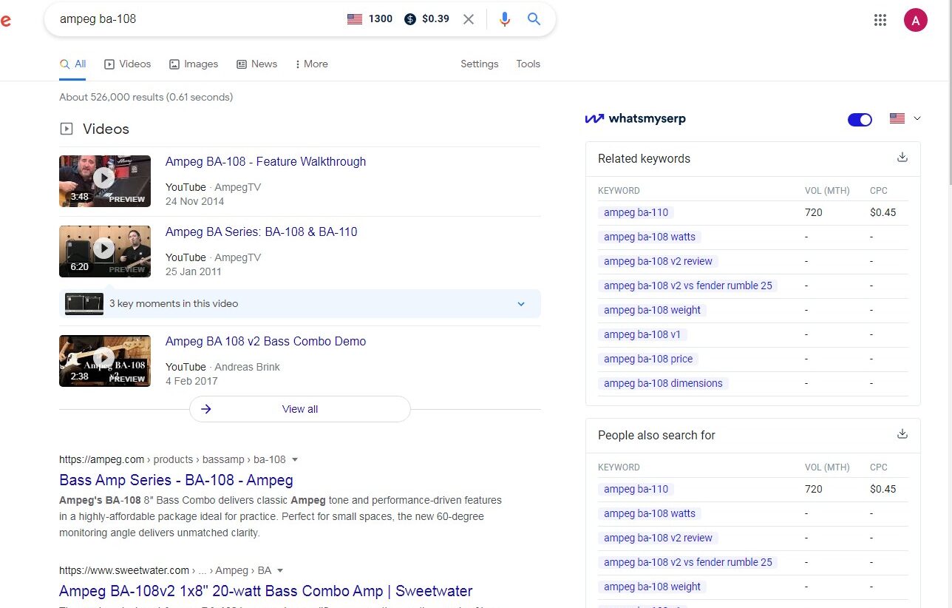The width and height of the screenshot is (952, 608).
Task: Select 'ampeg ba-108 v2 review' under People also search for
Action: point(658,538)
